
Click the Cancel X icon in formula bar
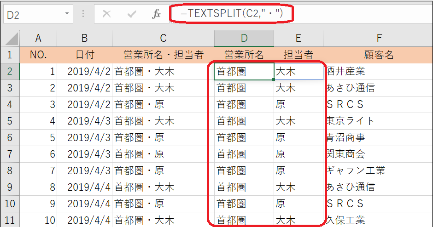[107, 14]
